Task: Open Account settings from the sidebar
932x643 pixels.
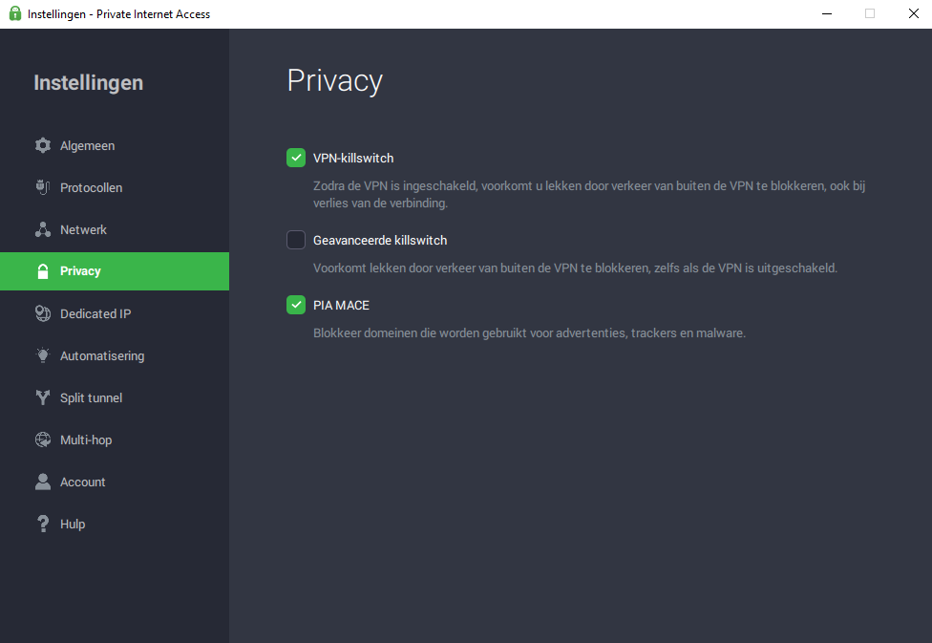Action: (83, 482)
